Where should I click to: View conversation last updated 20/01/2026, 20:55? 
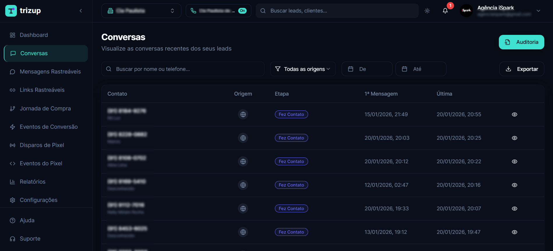point(515,114)
